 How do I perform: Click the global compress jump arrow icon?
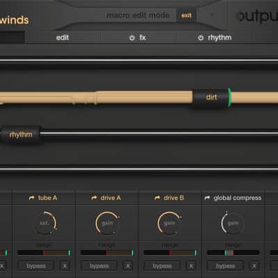(207, 198)
